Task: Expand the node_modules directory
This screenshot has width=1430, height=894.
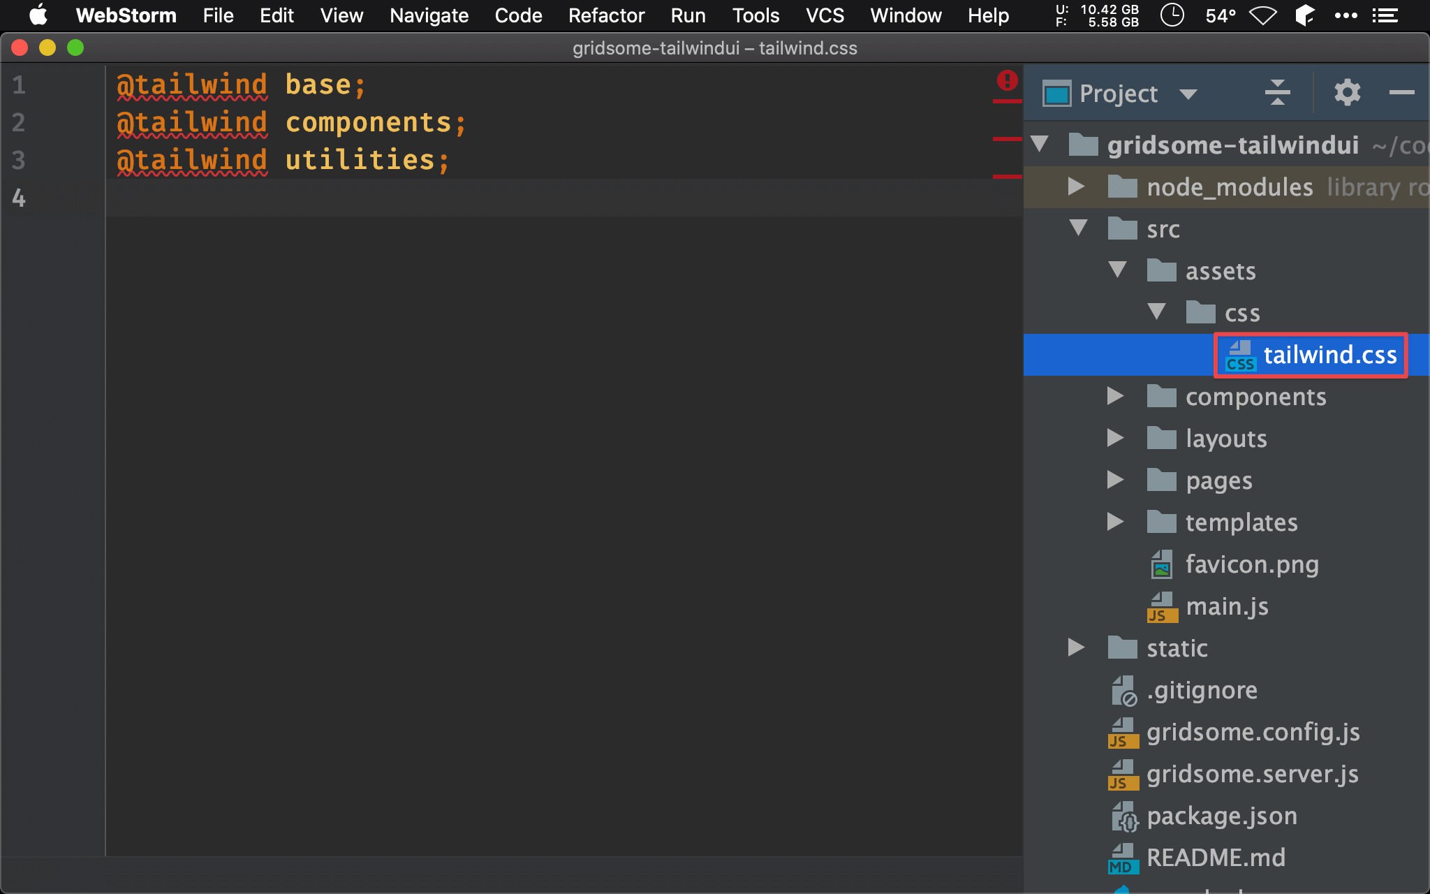Action: click(1076, 186)
